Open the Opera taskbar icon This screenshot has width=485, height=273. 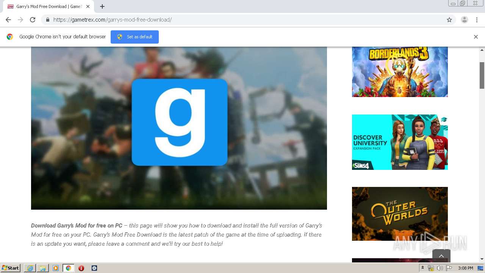81,268
